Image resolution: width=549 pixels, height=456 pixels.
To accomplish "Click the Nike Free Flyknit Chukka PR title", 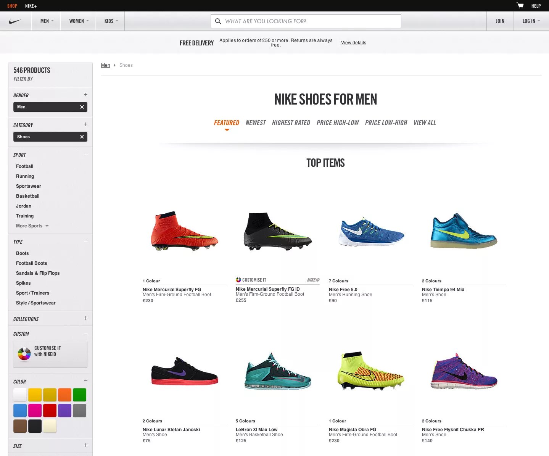I will click(x=453, y=430).
